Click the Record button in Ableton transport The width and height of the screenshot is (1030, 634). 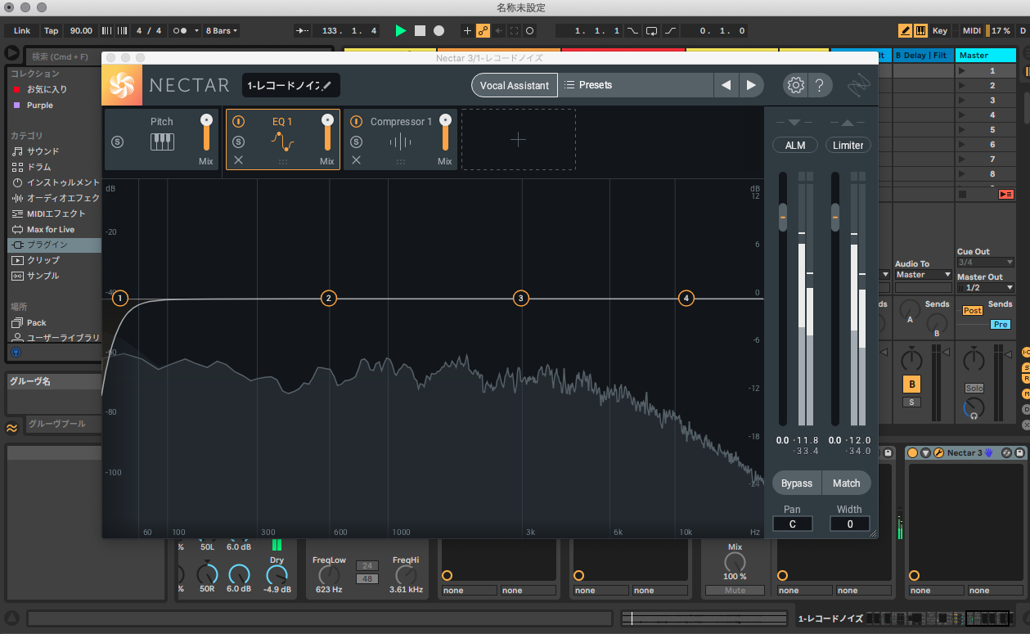(x=439, y=30)
